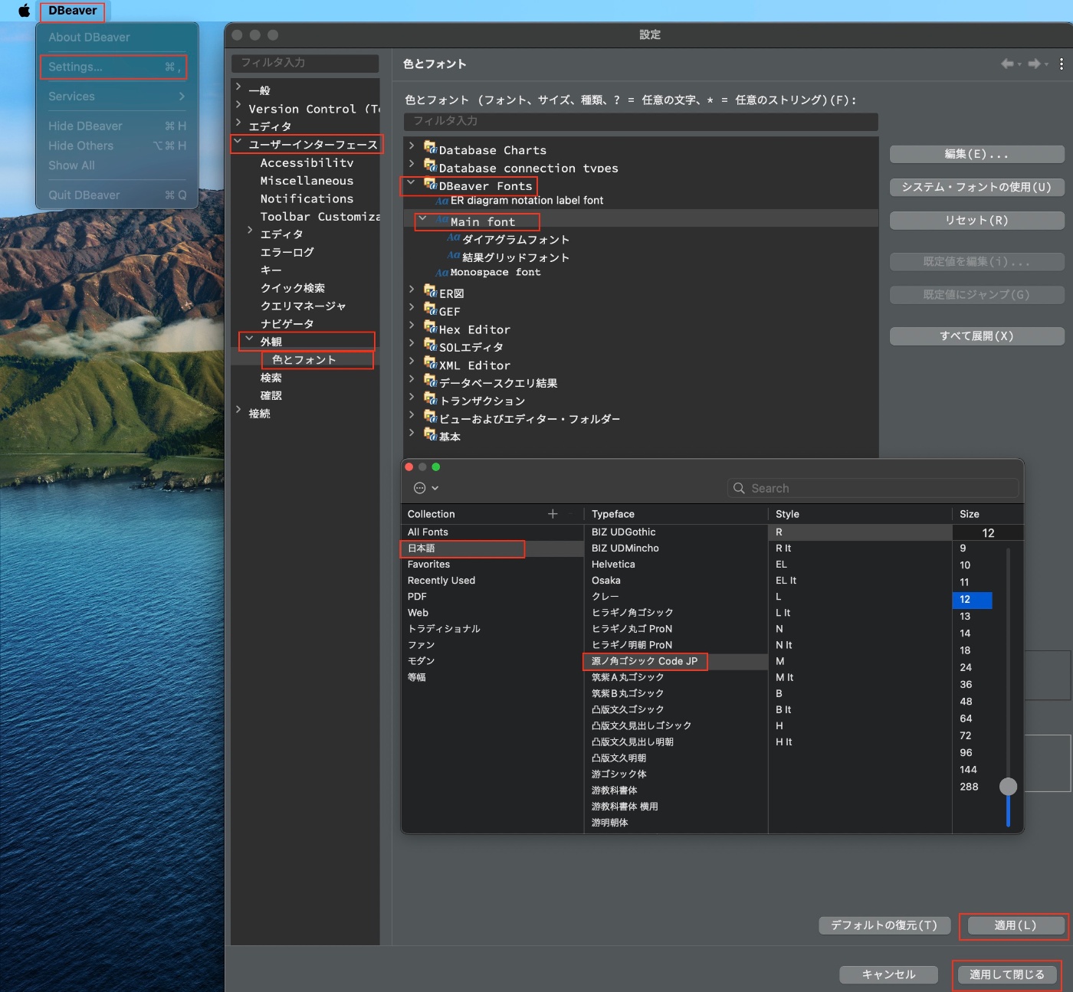Viewport: 1073px width, 992px height.
Task: Click the Apple logo in menu bar
Action: 24,11
